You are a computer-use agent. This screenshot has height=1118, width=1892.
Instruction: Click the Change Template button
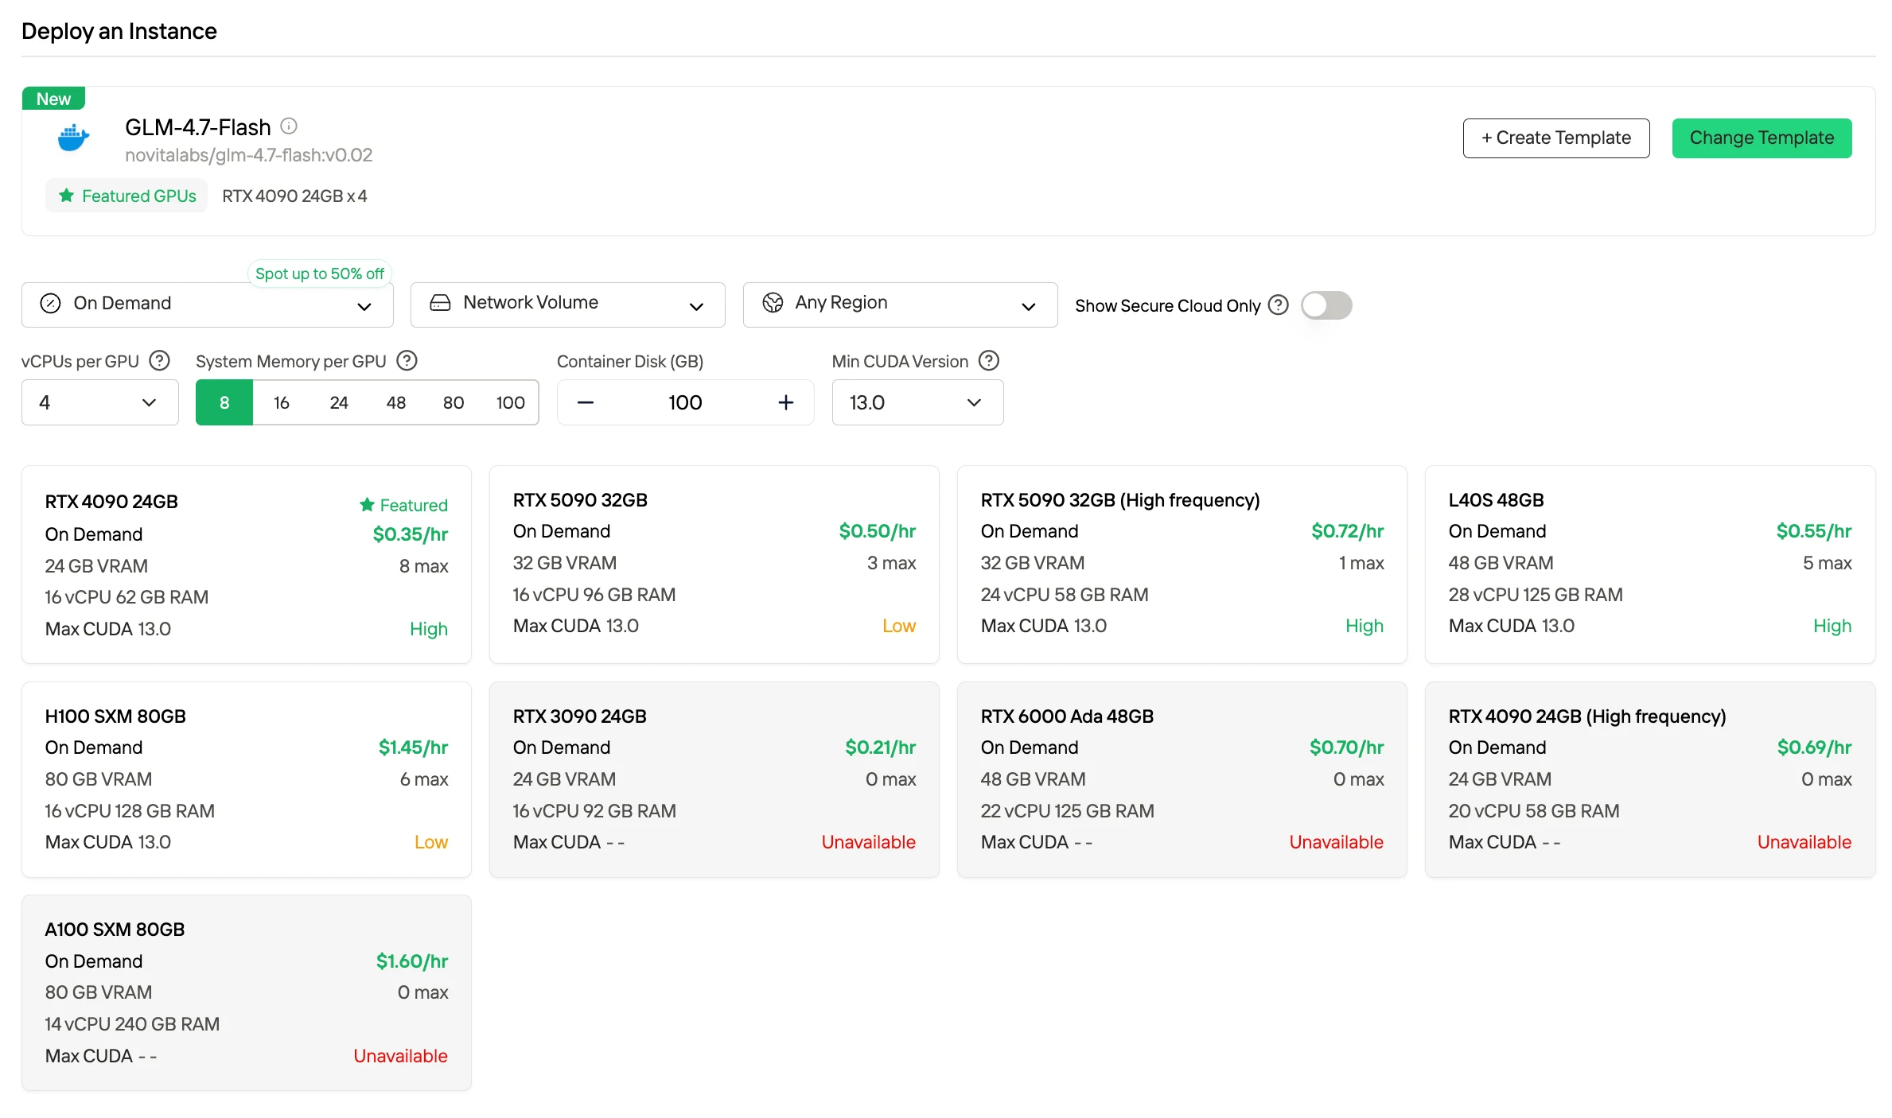coord(1762,138)
